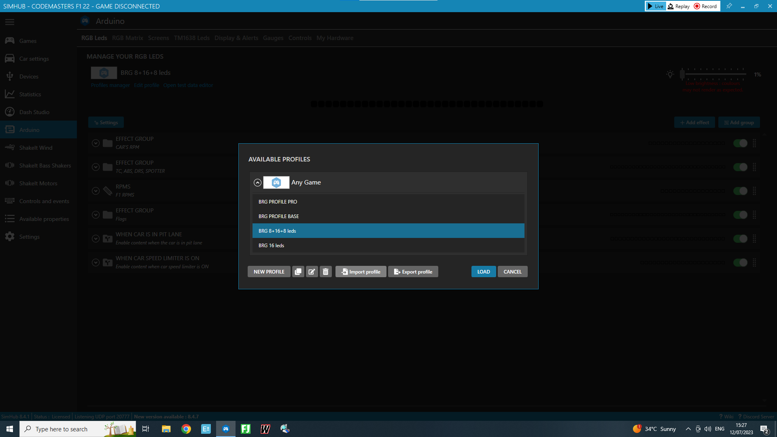This screenshot has height=437, width=777.
Task: Open Google Chrome from the taskbar
Action: click(x=186, y=429)
